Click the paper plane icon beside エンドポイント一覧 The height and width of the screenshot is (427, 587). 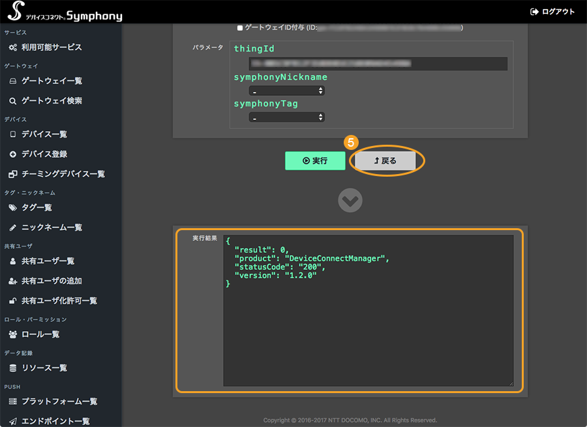click(13, 421)
